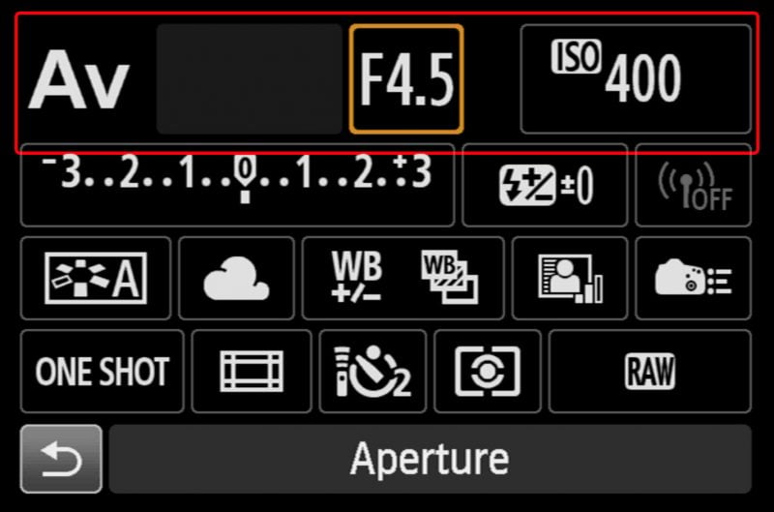The image size is (774, 512).
Task: Tap the Av shooting mode indicator
Action: [x=79, y=79]
